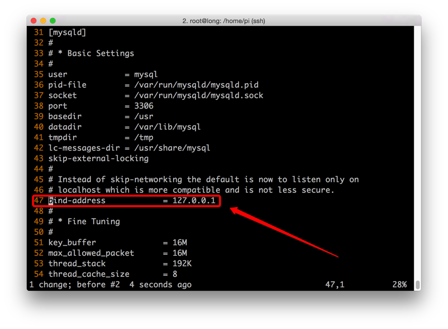Click the 'thread_cache_size' setting name
Screen dimensions: 448x329
tap(89, 274)
